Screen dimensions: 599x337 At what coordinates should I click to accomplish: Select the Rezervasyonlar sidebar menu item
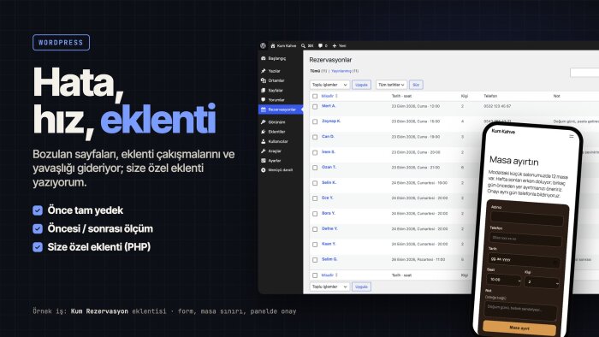[x=281, y=109]
